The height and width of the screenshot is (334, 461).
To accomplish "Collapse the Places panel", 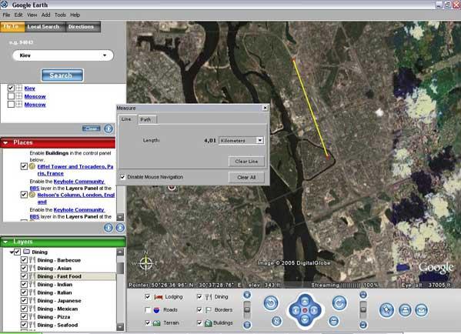I will 5,142.
